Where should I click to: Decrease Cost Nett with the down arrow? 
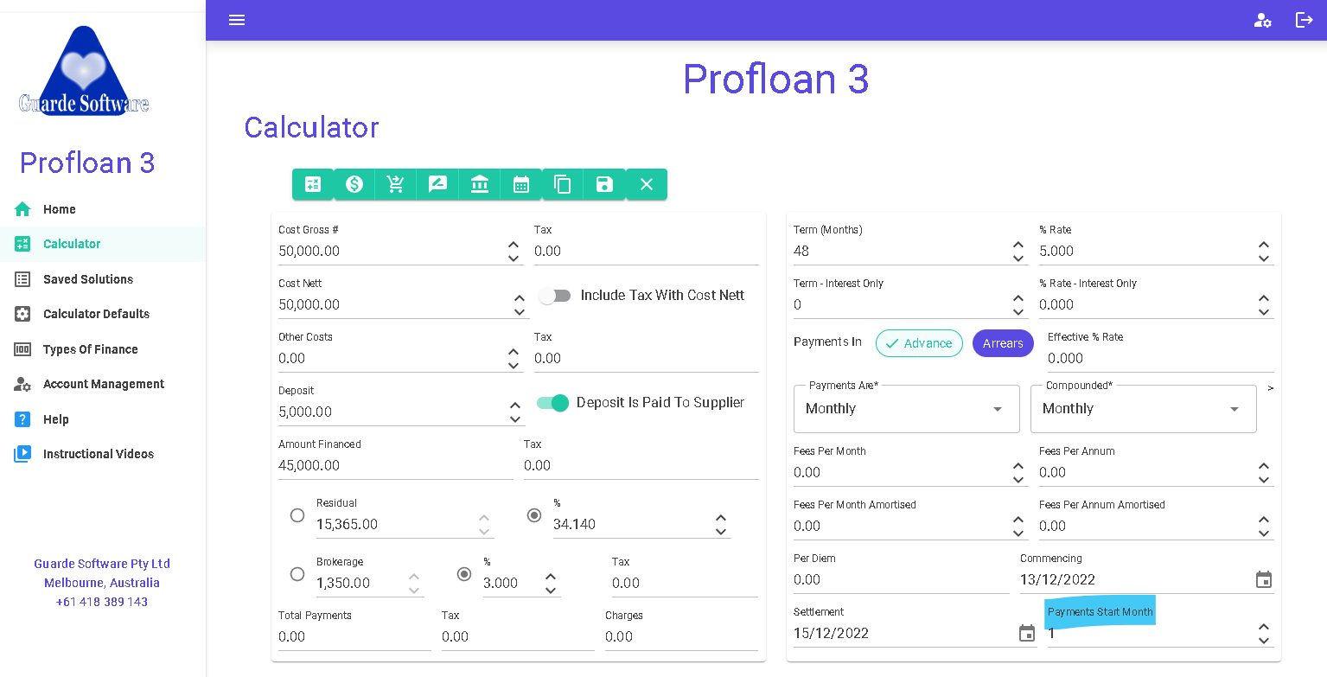point(520,312)
